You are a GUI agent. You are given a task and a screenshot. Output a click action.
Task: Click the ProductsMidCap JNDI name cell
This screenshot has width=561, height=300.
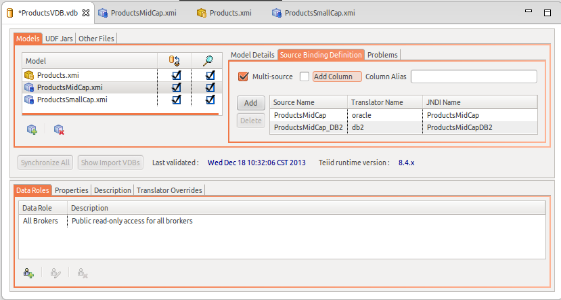click(480, 115)
